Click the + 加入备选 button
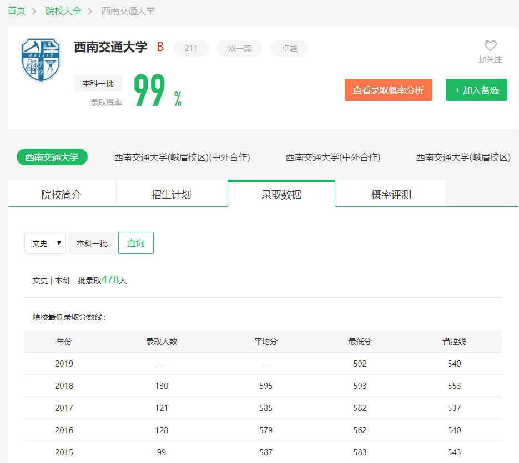Screen dimensions: 519x463 point(476,90)
